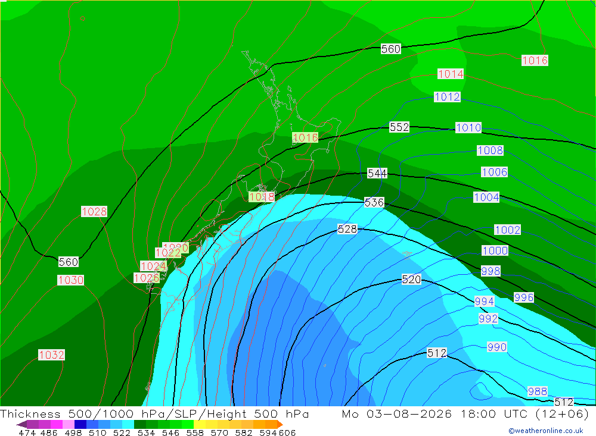Click the legend value 486
The height and width of the screenshot is (436, 596).
(x=49, y=432)
